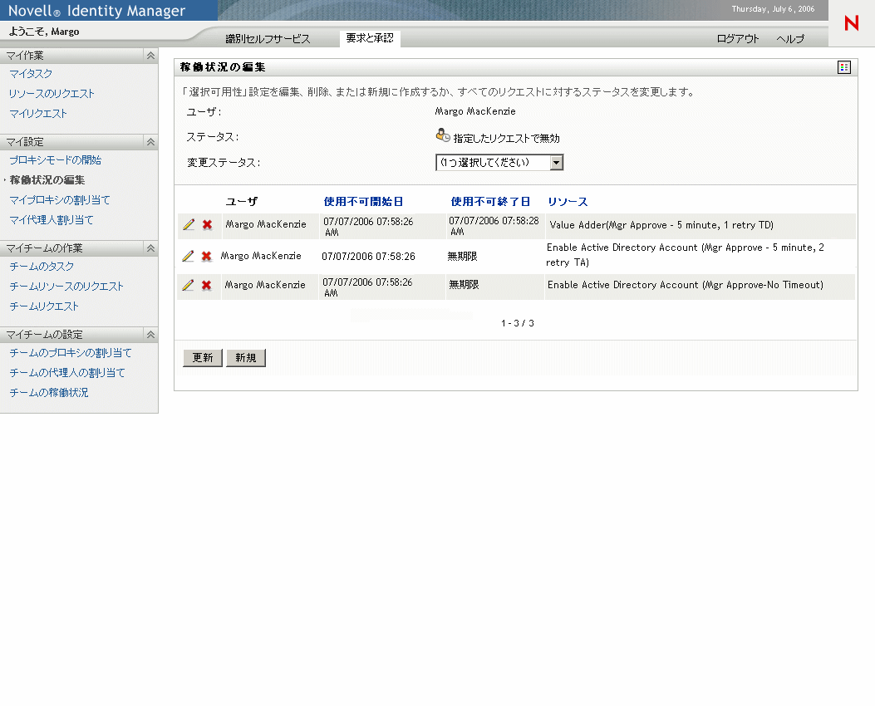Image resolution: width=875 pixels, height=706 pixels.
Task: Collapse the マイチームの作業 section
Action: click(150, 248)
